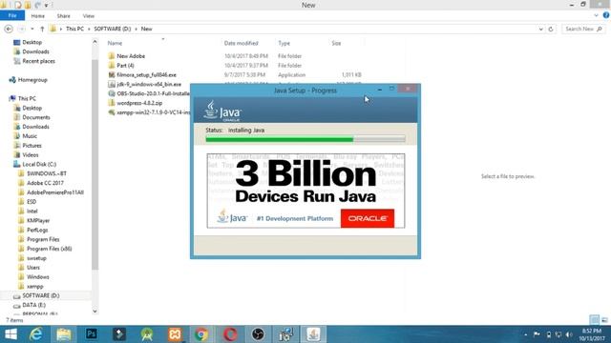Sort files by the Size column

coord(336,43)
